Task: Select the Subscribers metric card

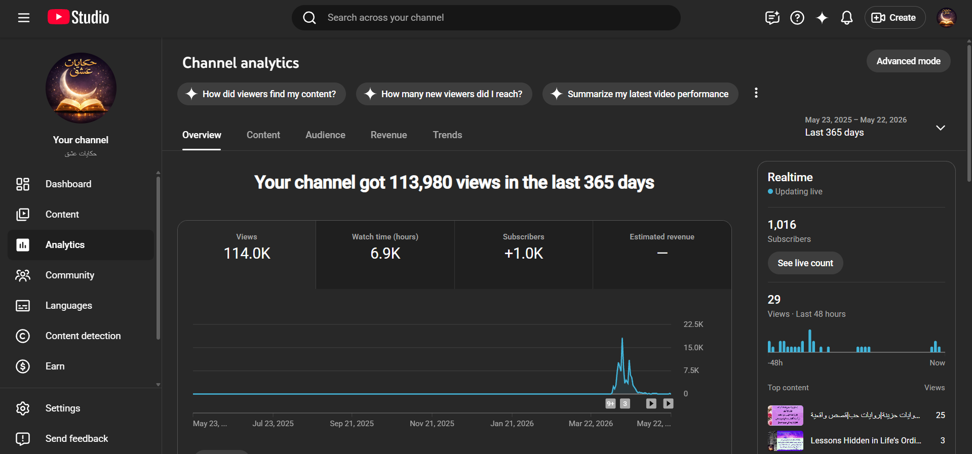Action: [x=524, y=255]
